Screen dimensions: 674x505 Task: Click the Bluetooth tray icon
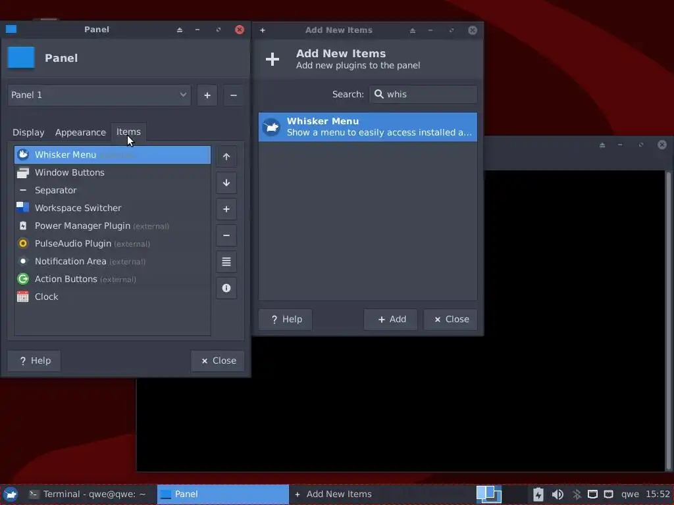[x=577, y=494]
